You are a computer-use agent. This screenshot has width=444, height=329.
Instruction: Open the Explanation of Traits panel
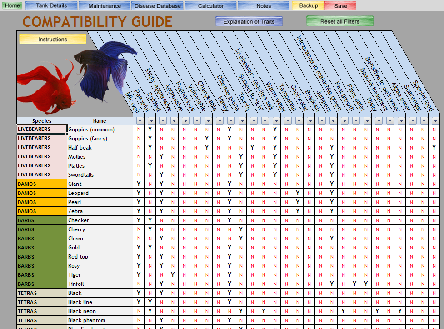click(249, 21)
